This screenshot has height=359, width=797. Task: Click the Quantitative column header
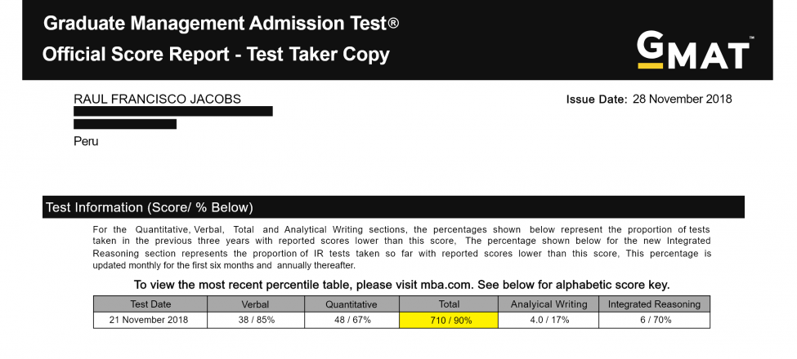tap(351, 304)
